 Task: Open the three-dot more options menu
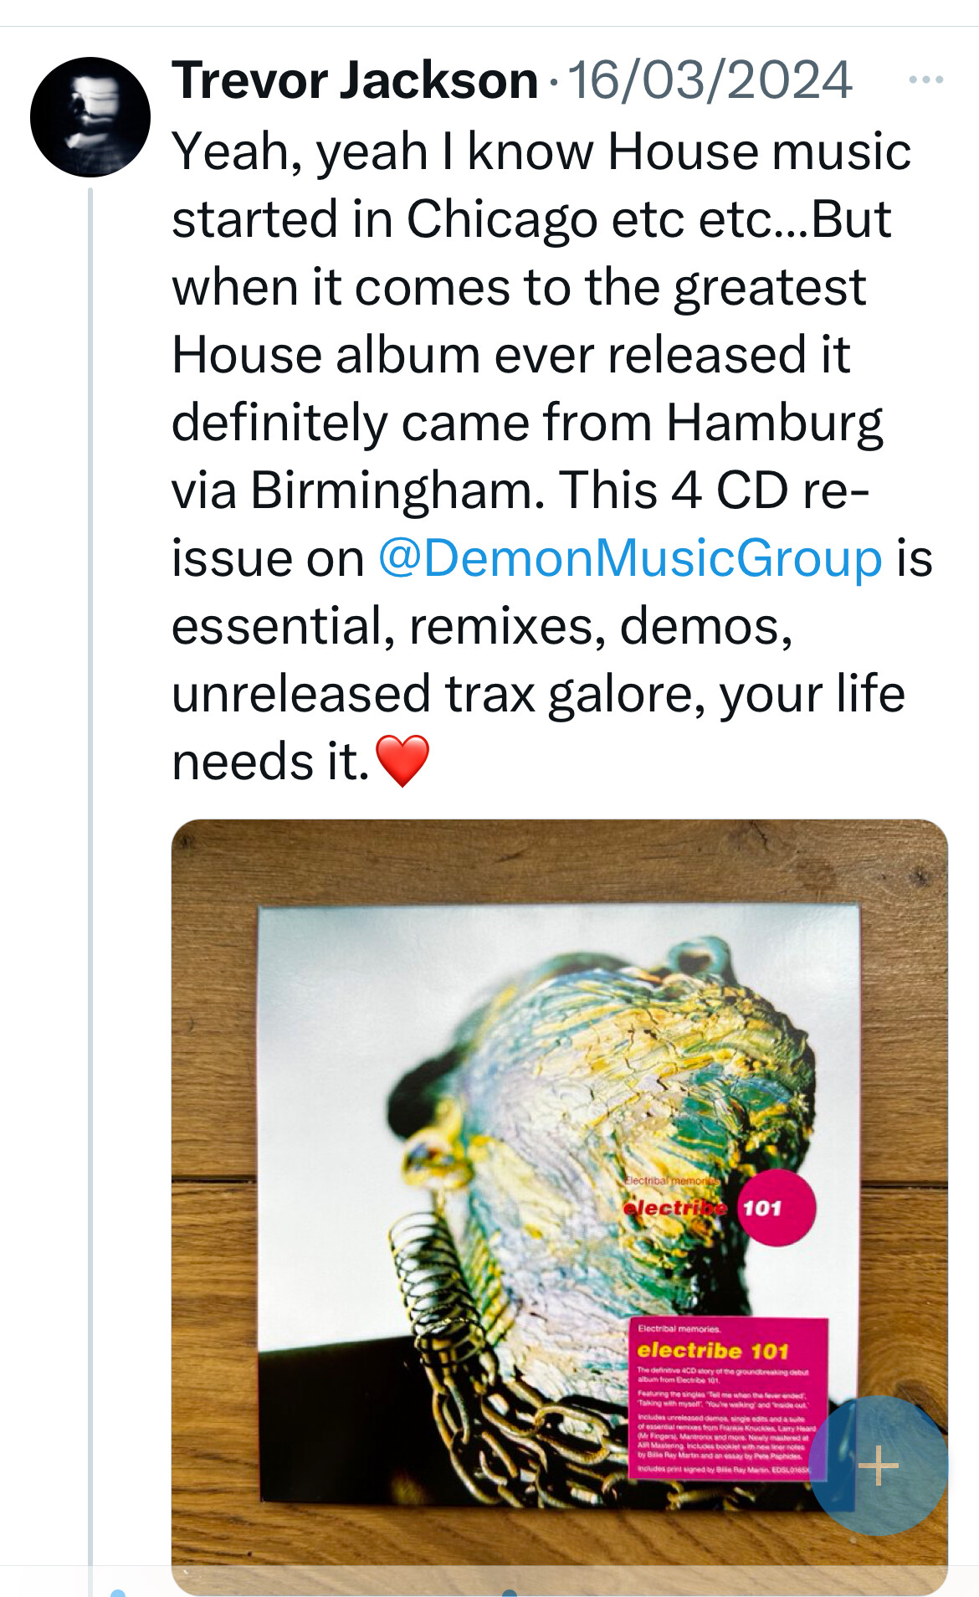(x=926, y=80)
